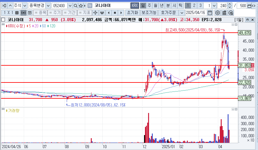Image resolution: width=258 pixels, height=150 pixels.
Task: Click the 보조기능 button
Action: 149,12
